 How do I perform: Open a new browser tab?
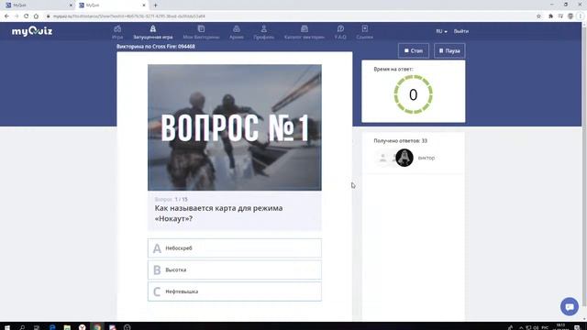click(x=155, y=5)
